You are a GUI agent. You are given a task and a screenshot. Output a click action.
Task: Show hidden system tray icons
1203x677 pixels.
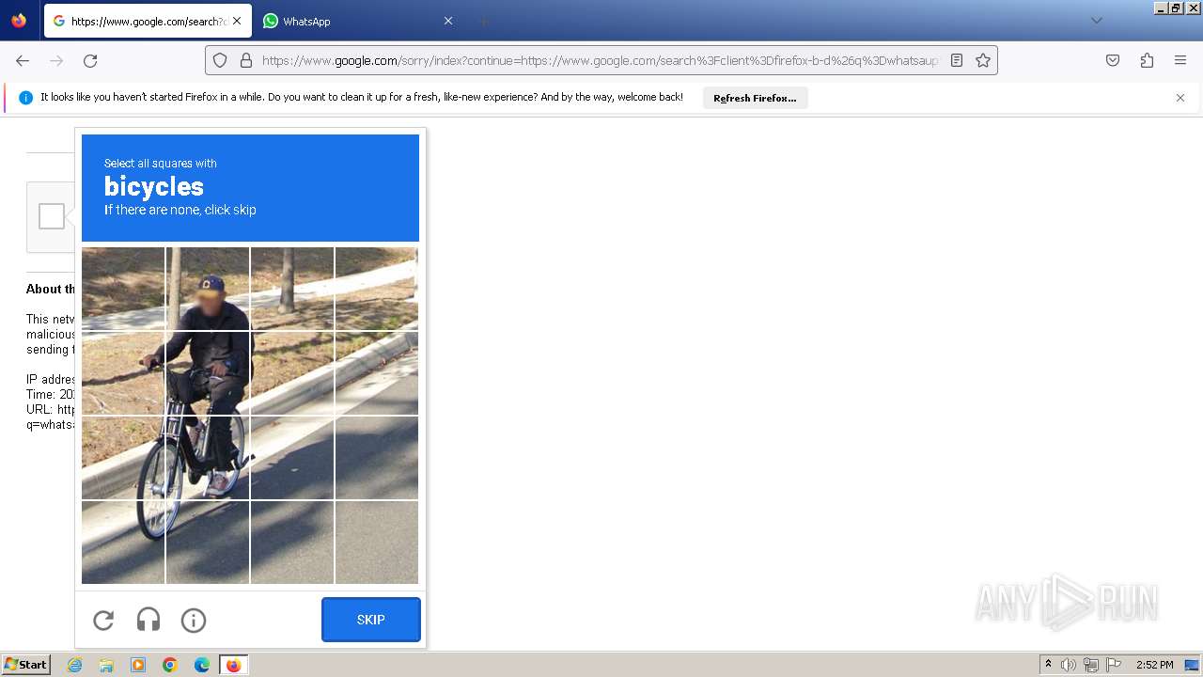(1048, 665)
